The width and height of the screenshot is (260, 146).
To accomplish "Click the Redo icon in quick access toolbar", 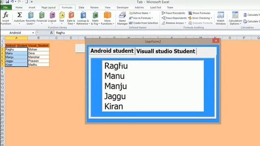I will point(19,2).
